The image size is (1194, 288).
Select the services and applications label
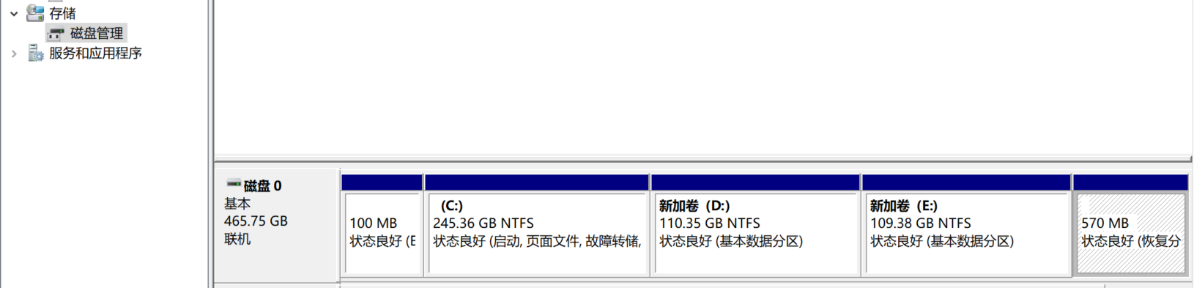95,53
